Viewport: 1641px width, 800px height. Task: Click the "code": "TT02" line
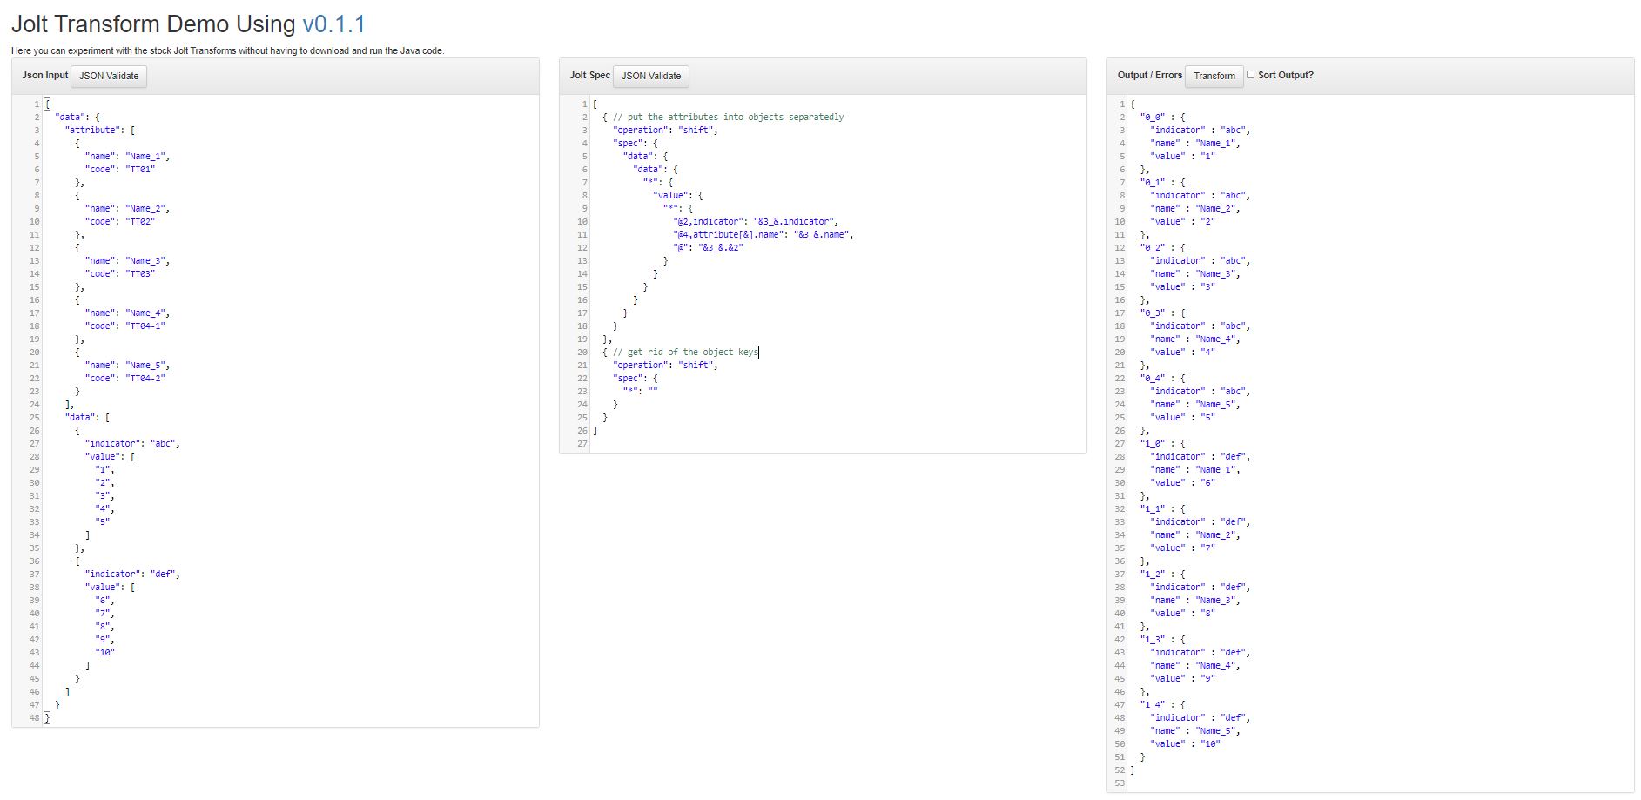120,222
